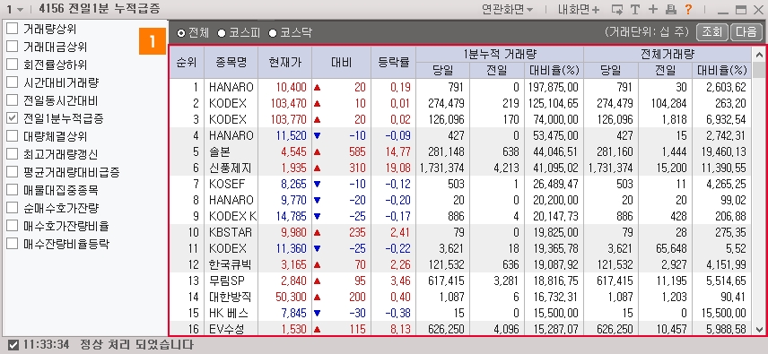The height and width of the screenshot is (354, 768).
Task: Open help with the orange question mark
Action: tap(688, 9)
